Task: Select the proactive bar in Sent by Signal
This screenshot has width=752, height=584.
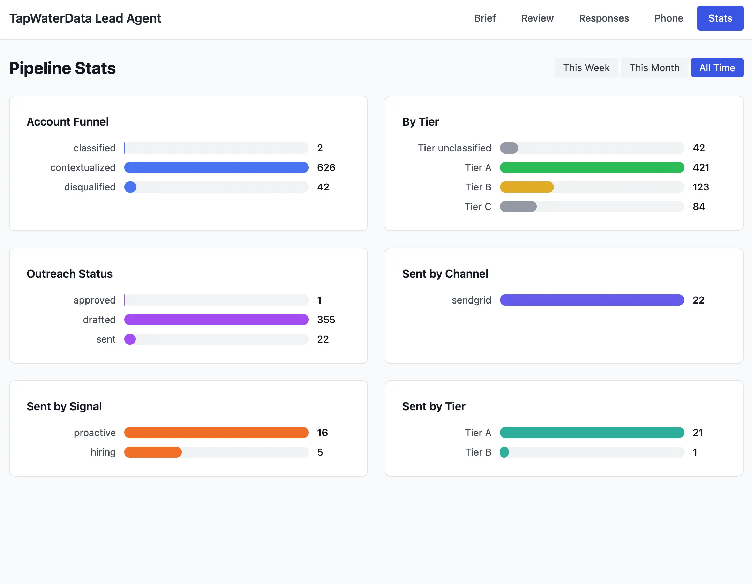Action: (216, 433)
